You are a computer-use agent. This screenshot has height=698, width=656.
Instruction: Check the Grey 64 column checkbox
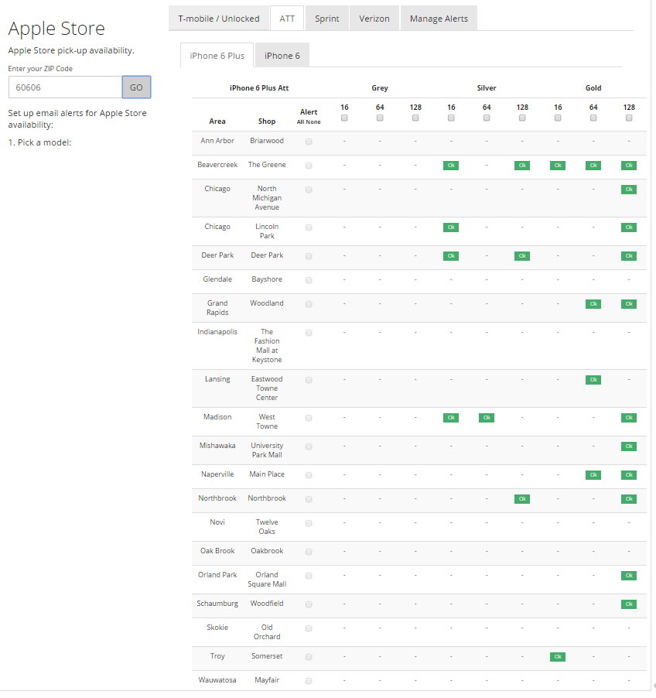(380, 118)
